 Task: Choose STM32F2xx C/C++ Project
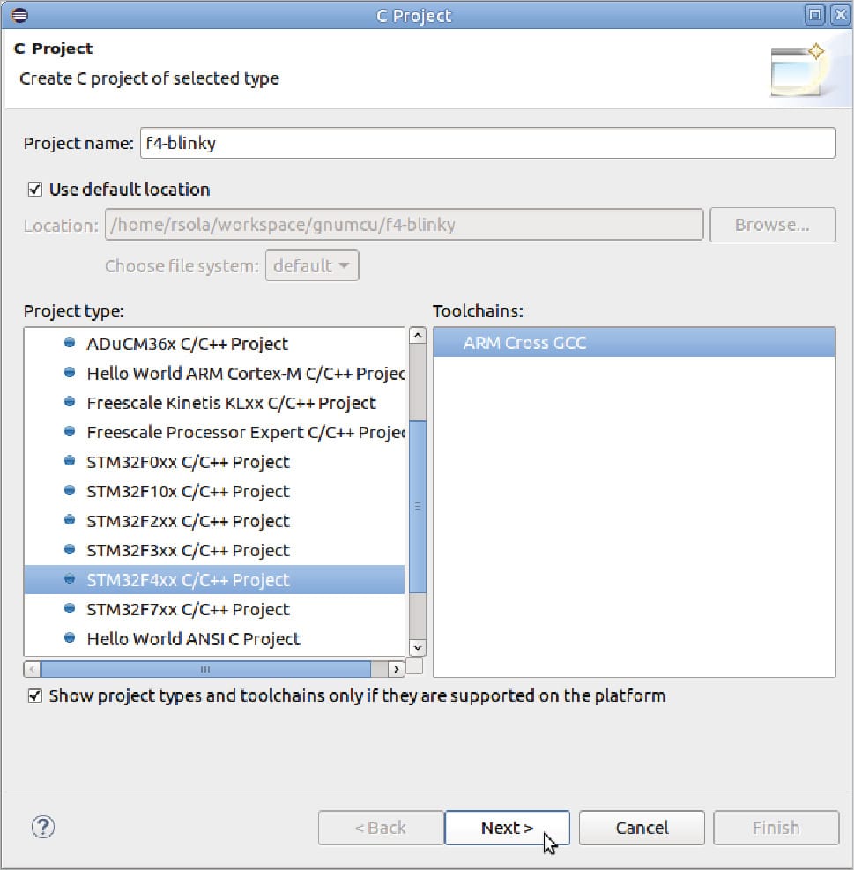point(215,521)
